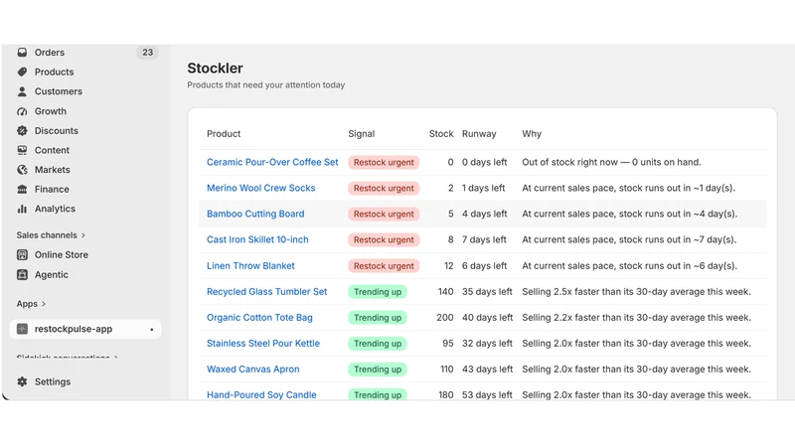
Task: Open the Agentic sales channel
Action: point(52,275)
